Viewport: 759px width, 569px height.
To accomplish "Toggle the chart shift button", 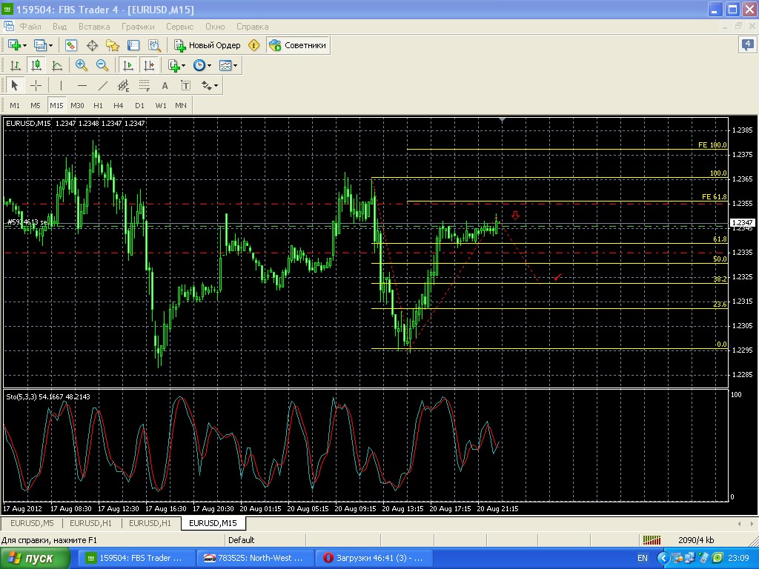I will (x=150, y=65).
